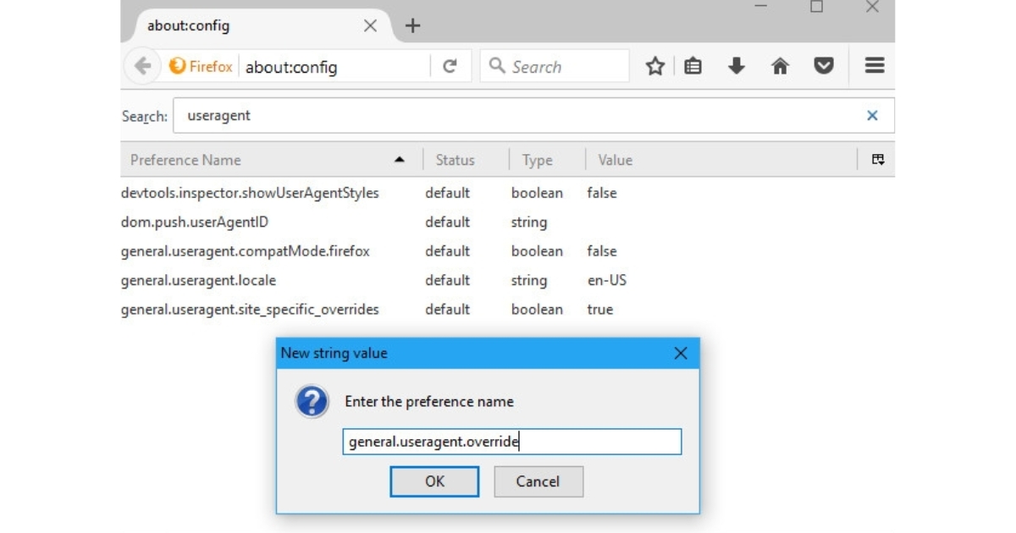Image resolution: width=1016 pixels, height=533 pixels.
Task: Show bookmarks with the sidebar icon
Action: (694, 66)
